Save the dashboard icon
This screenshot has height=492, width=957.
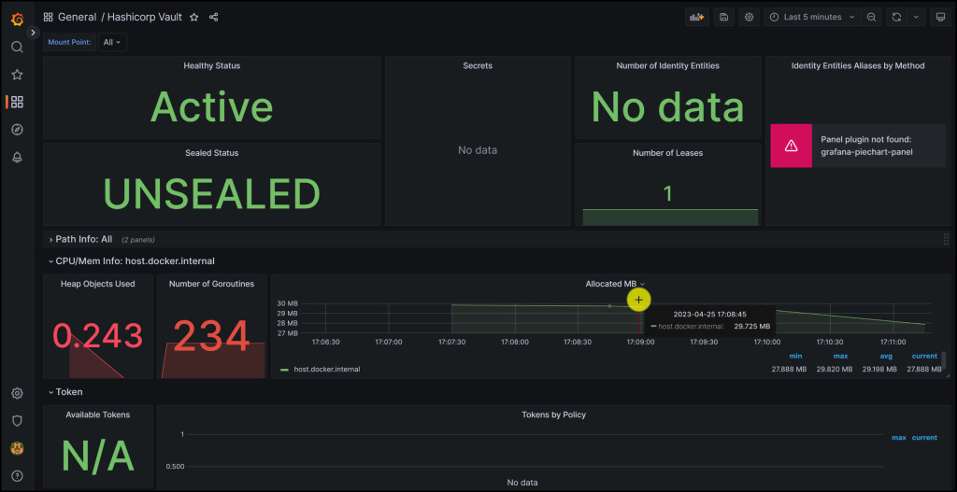pyautogui.click(x=724, y=17)
